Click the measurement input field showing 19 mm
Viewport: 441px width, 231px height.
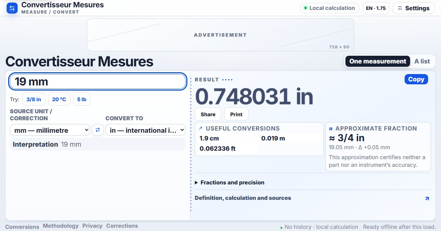pyautogui.click(x=98, y=81)
